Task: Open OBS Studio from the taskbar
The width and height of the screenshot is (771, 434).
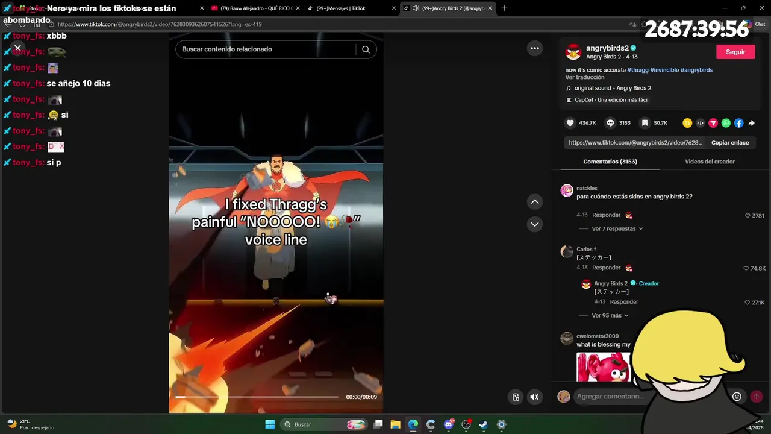Action: pyautogui.click(x=466, y=424)
